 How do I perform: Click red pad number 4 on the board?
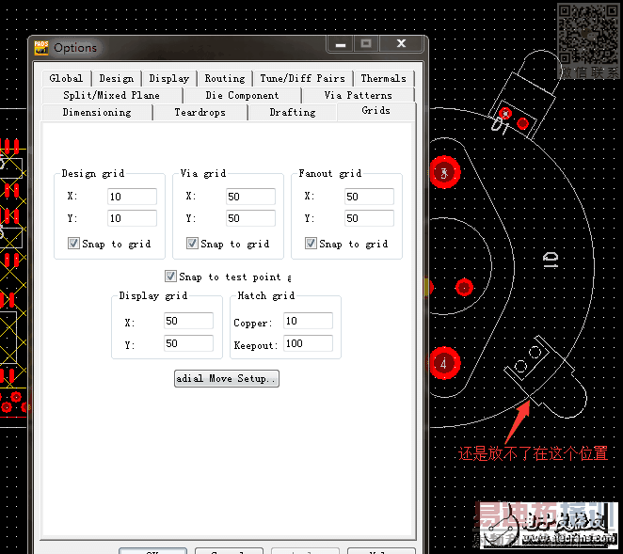444,361
